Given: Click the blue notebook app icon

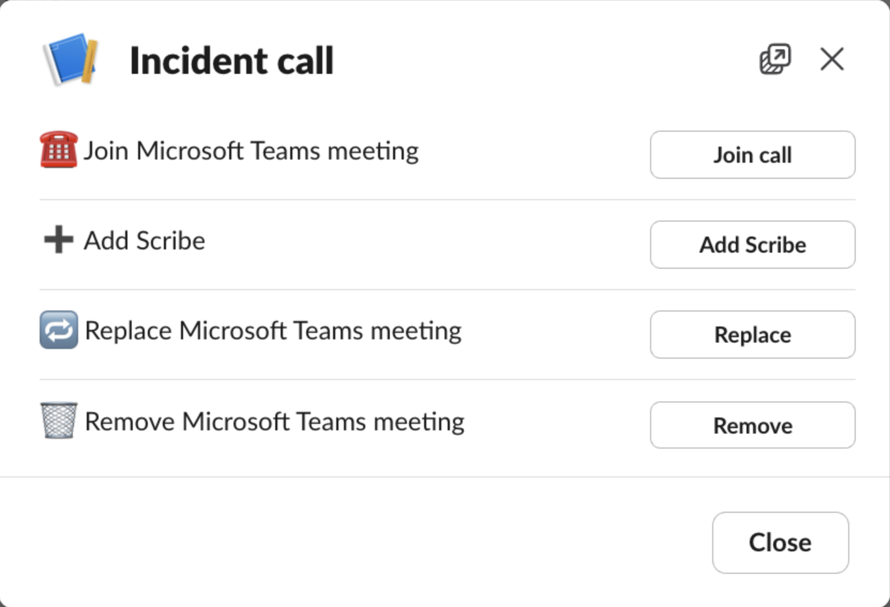Looking at the screenshot, I should tap(71, 59).
